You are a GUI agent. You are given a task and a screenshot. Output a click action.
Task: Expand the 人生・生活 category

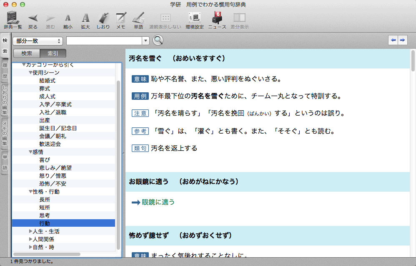click(x=31, y=231)
